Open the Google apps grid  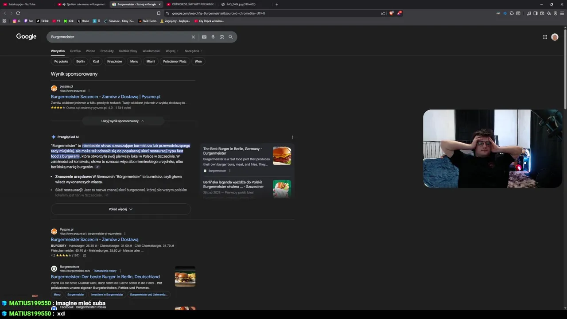pyautogui.click(x=545, y=37)
